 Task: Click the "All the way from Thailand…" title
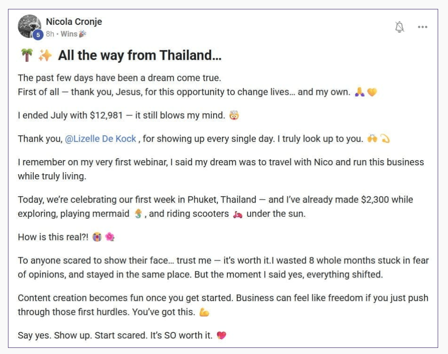click(139, 56)
